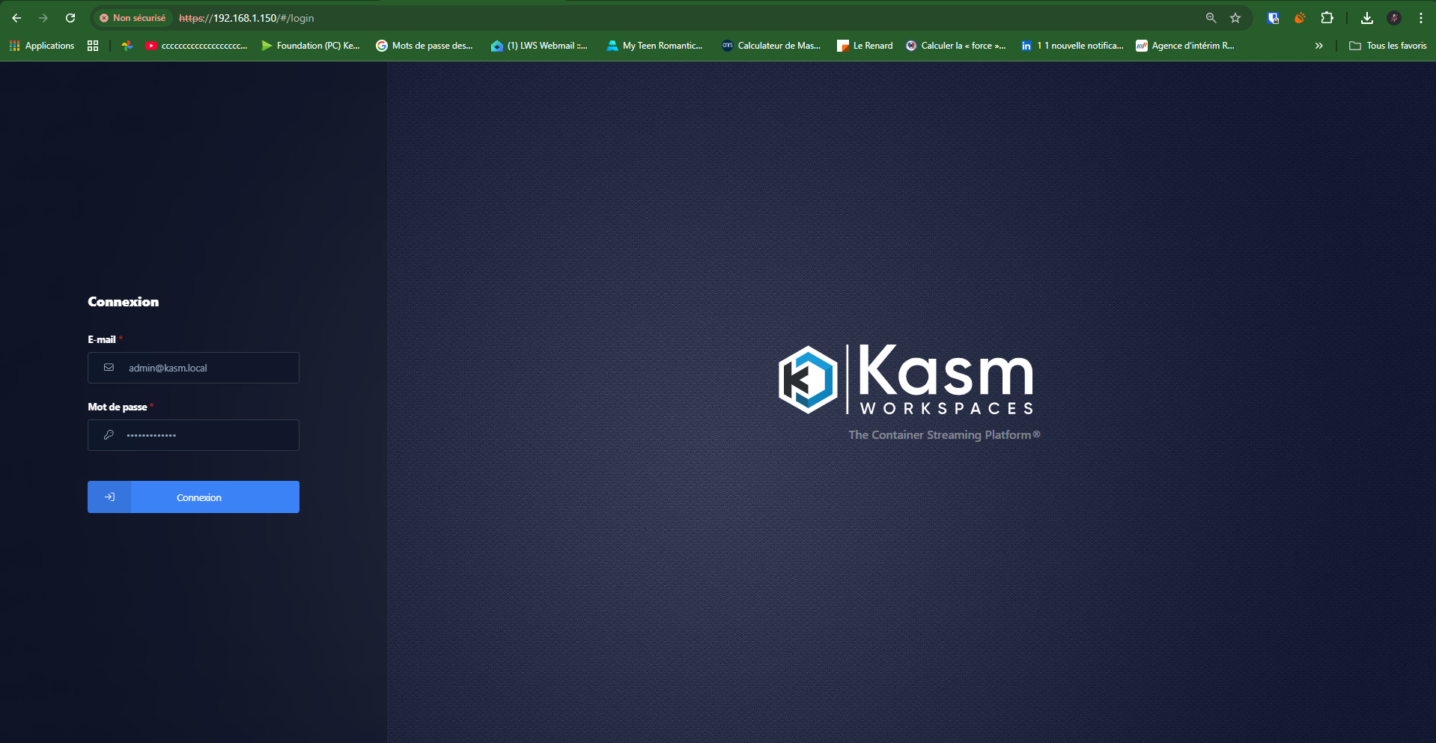Click the user profile avatar icon

point(1394,18)
